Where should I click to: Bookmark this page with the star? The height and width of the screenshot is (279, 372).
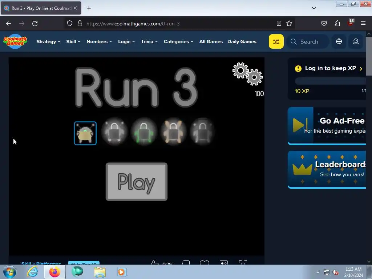[289, 23]
